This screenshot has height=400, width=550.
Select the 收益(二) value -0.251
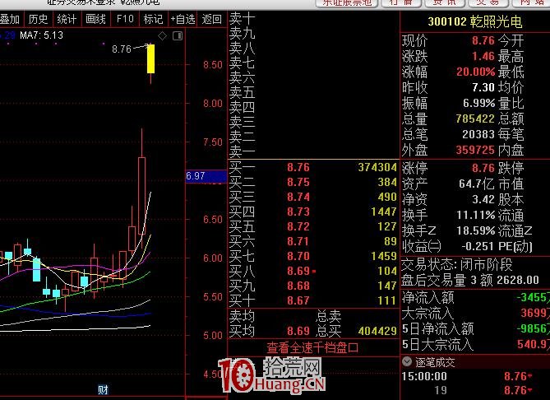coord(478,246)
